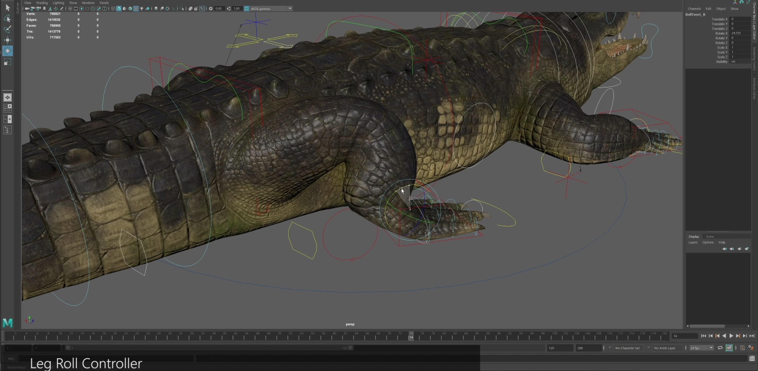
Task: Click the exposure icon
Action: pos(211,8)
